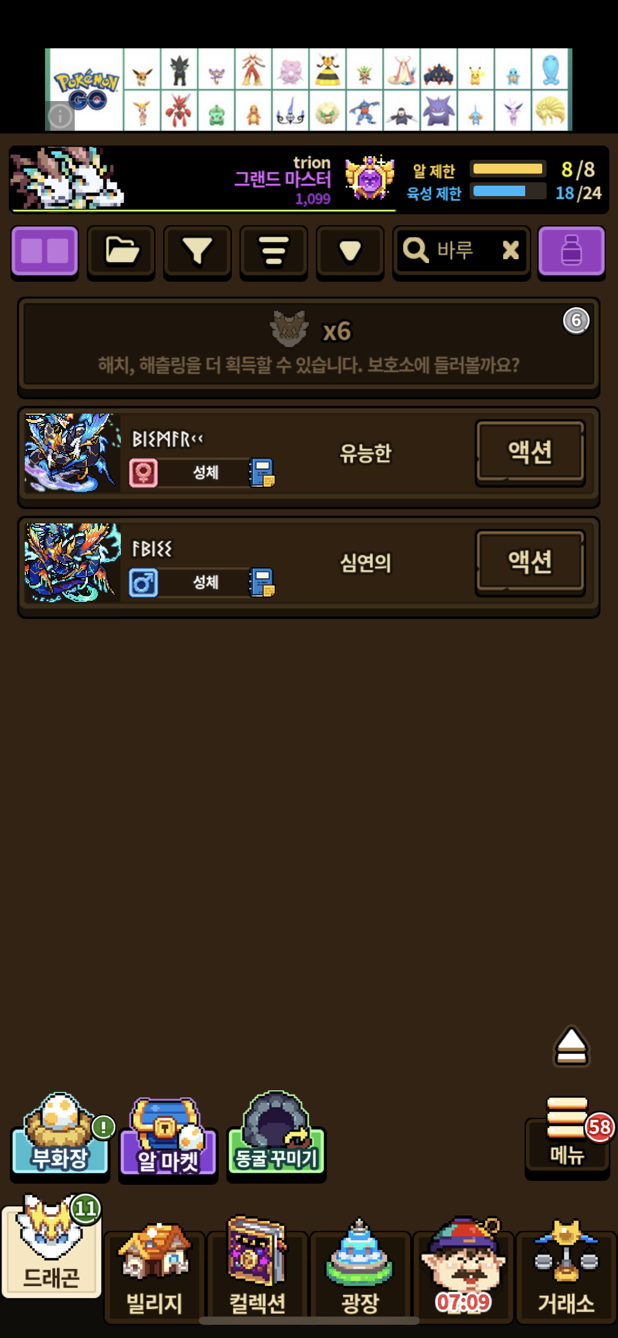The image size is (618, 1338).
Task: Click the search field containing 바루
Action: pyautogui.click(x=461, y=251)
